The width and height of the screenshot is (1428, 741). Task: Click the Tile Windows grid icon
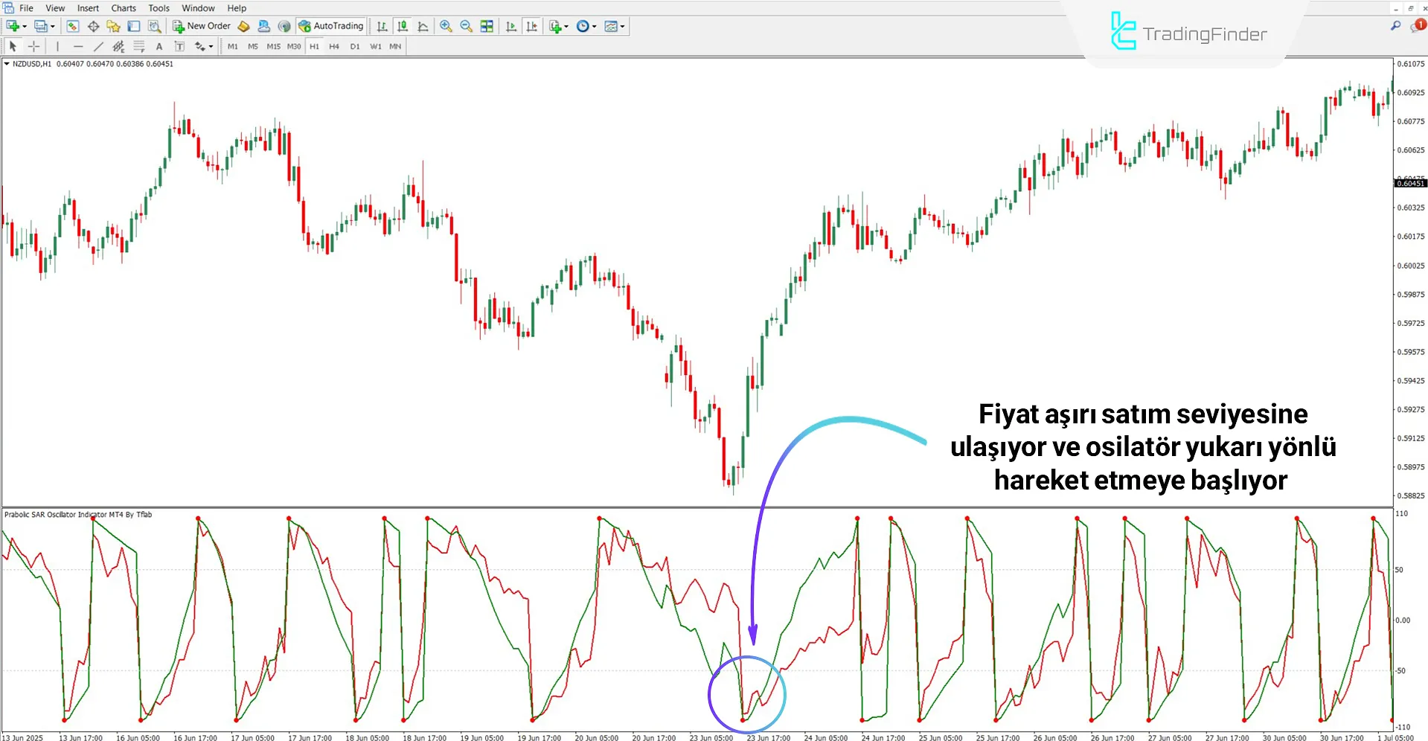(487, 26)
